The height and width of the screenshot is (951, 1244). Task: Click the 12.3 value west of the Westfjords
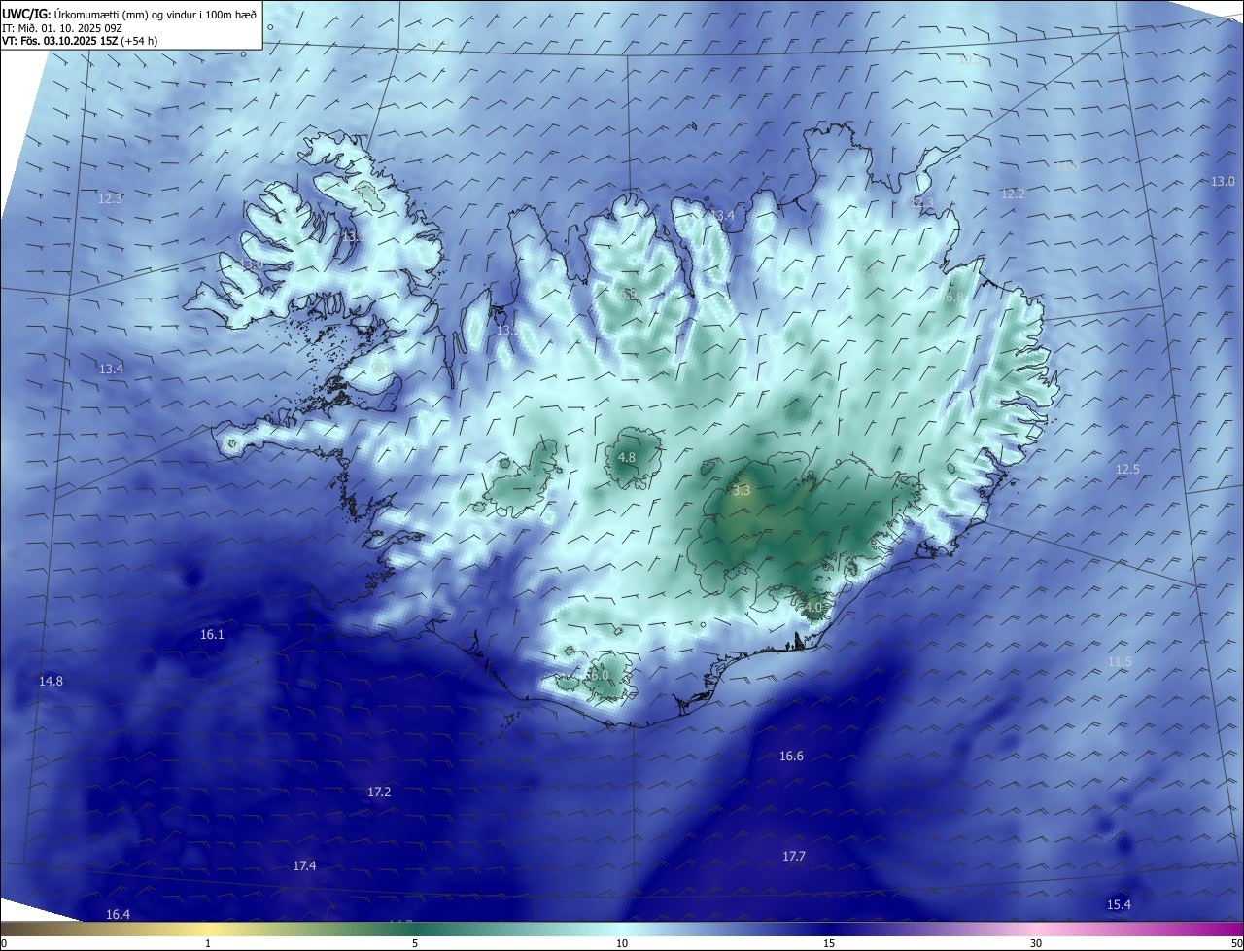click(x=111, y=198)
